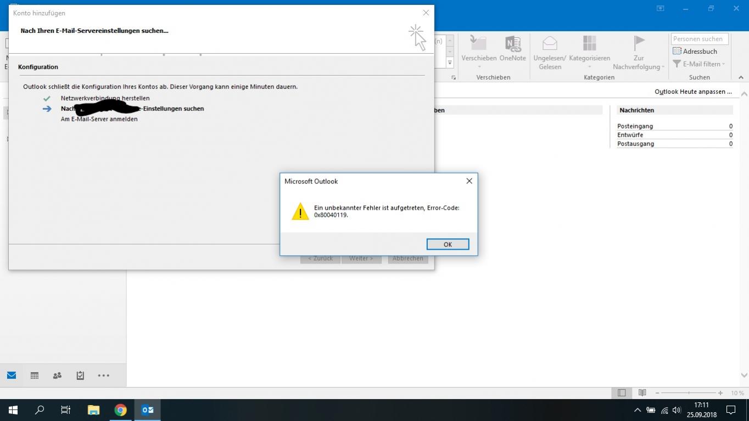Viewport: 749px width, 421px height.
Task: Open the Windows Start menu
Action: tap(13, 410)
